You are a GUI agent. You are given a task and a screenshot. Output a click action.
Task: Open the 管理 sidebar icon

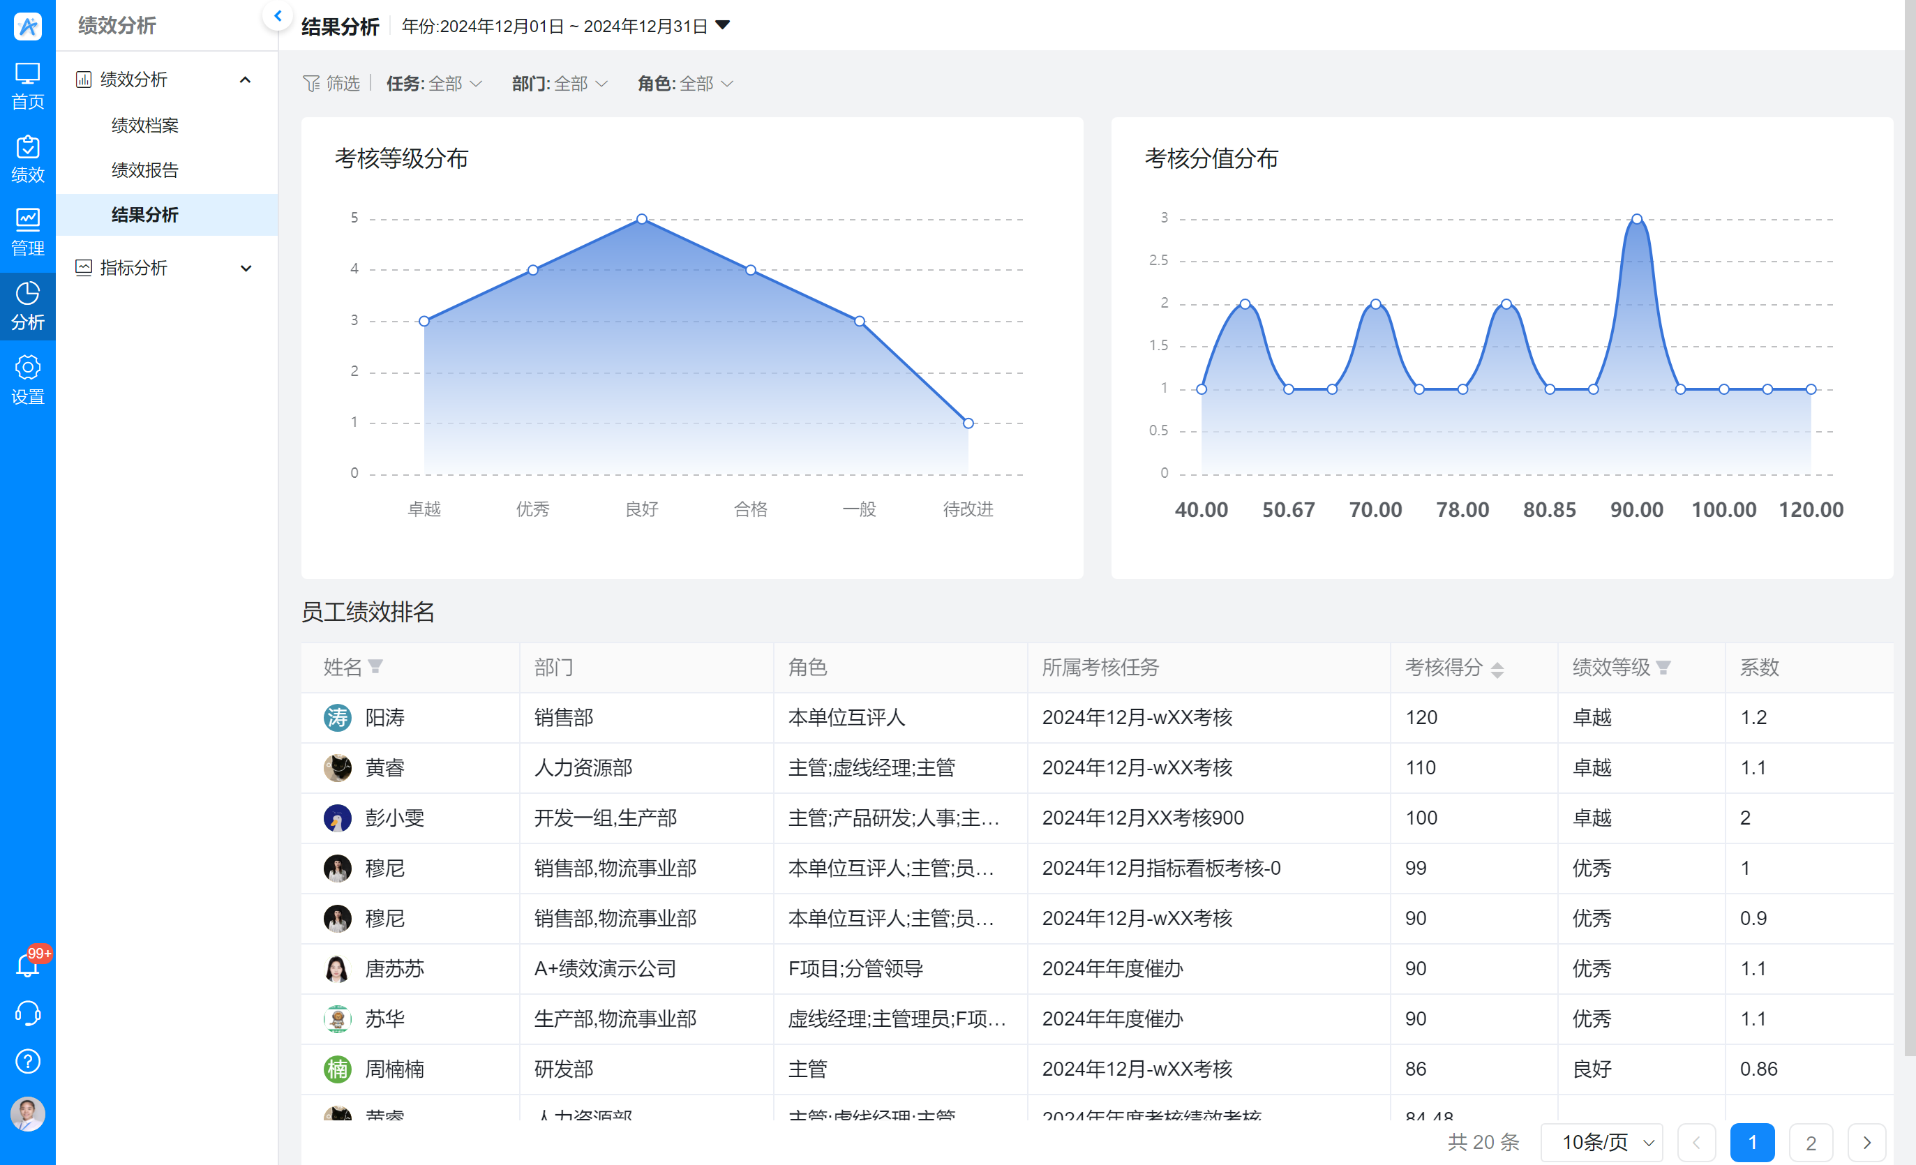click(x=27, y=232)
